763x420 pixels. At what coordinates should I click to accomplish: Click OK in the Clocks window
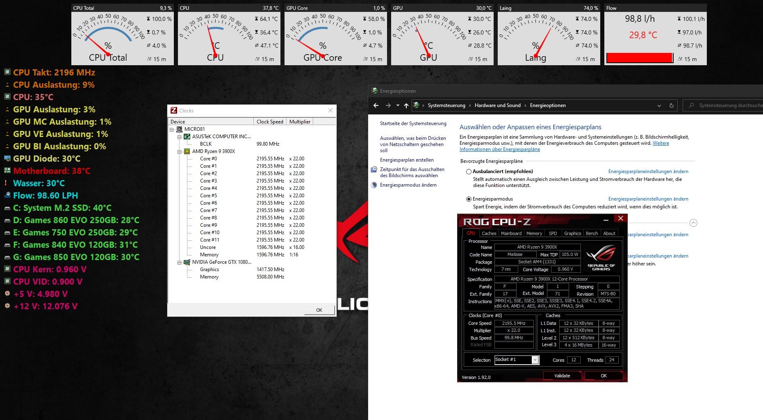coord(319,310)
